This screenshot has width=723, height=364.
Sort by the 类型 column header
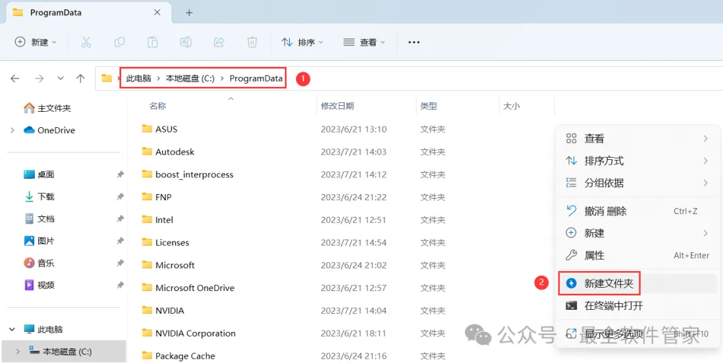pyautogui.click(x=429, y=106)
